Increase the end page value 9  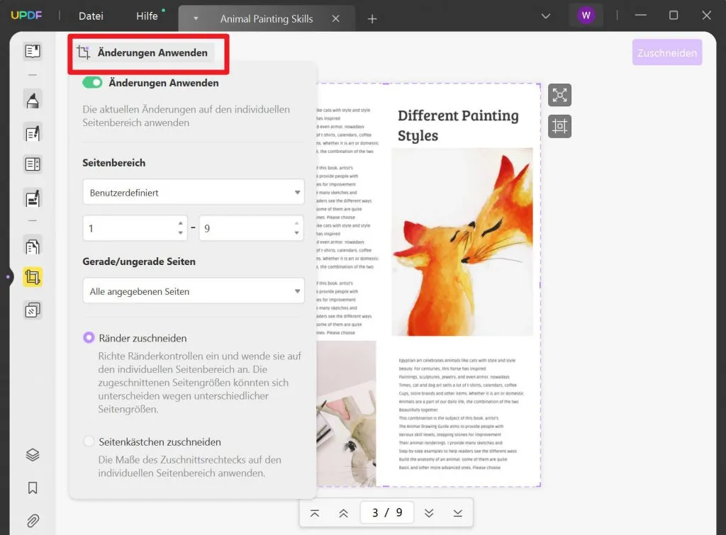[x=296, y=223]
